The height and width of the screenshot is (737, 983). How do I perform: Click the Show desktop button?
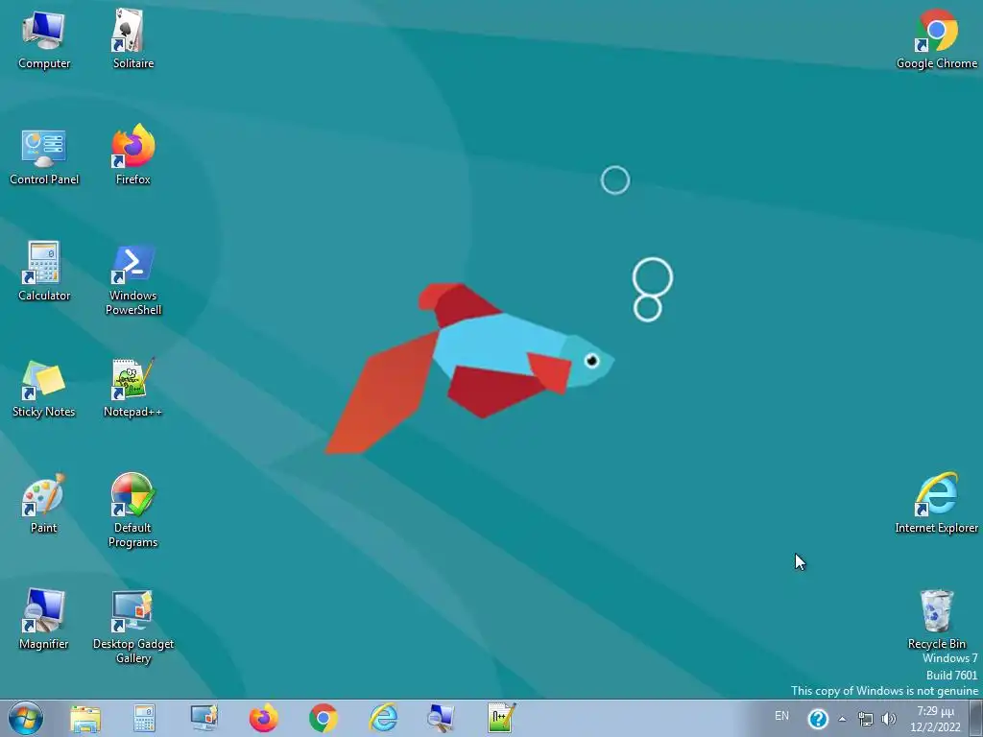tap(976, 719)
